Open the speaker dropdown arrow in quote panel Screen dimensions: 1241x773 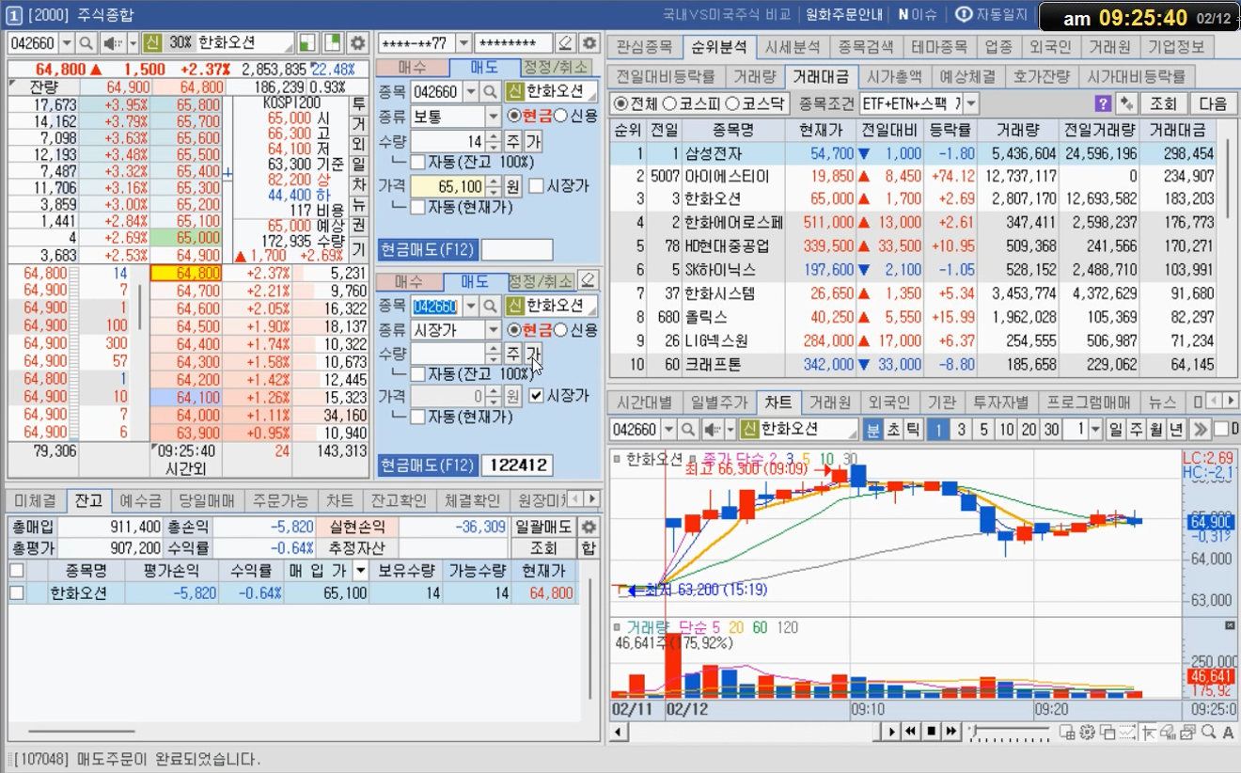click(133, 43)
